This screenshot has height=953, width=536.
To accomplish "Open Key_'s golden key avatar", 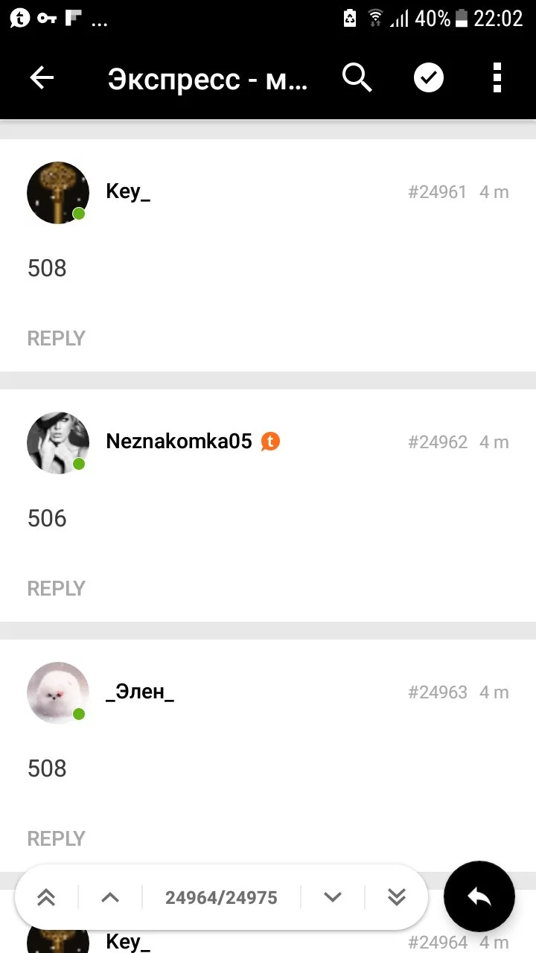I will click(58, 192).
